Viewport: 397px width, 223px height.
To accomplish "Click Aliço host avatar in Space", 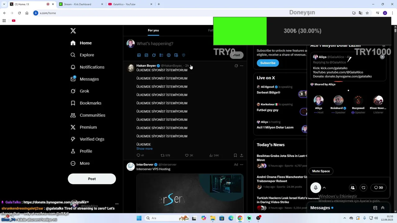I will tap(319, 100).
